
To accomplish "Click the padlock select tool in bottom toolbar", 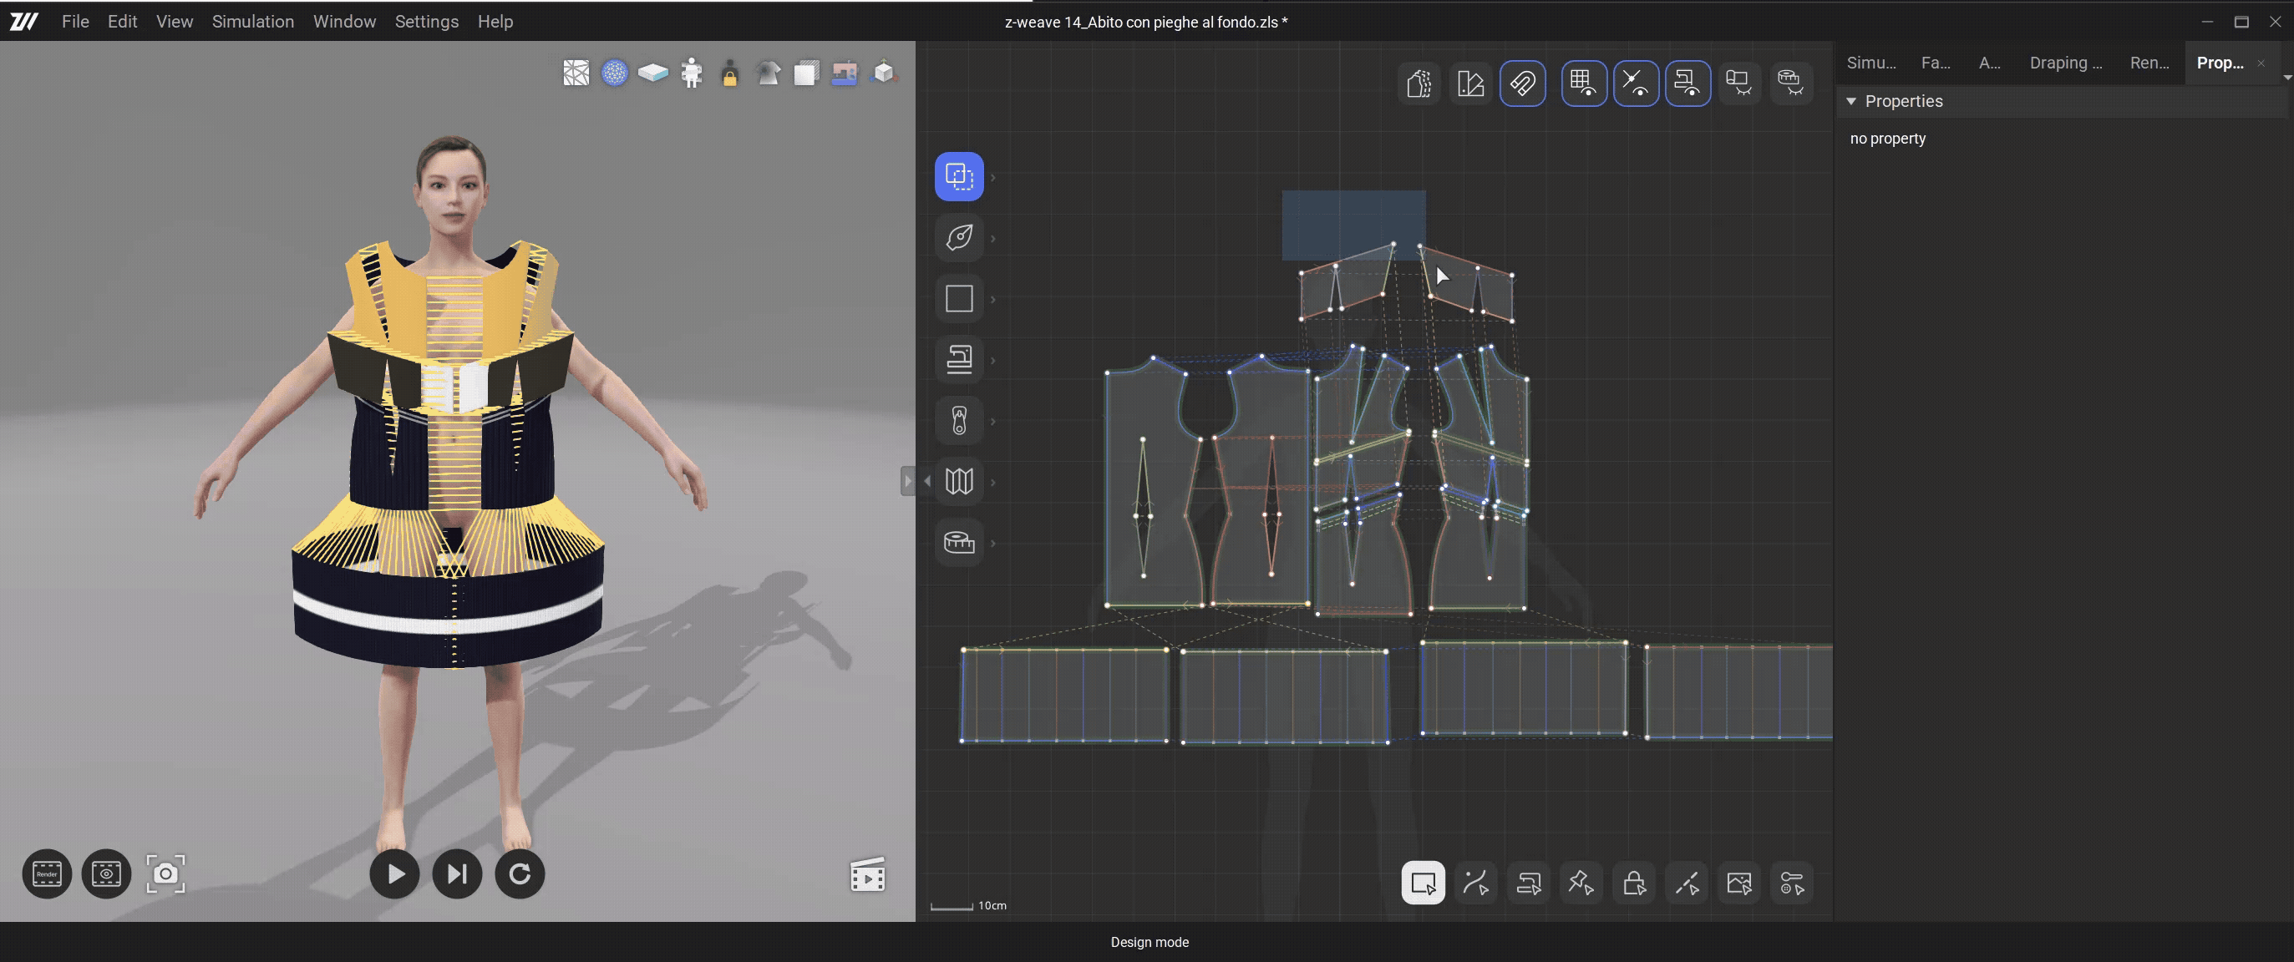I will [1633, 883].
